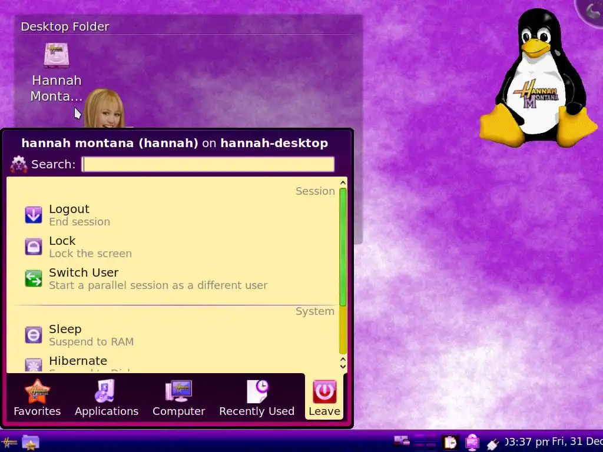This screenshot has height=452, width=603.
Task: Click the top-right corner desktop toolbox
Action: point(591,11)
